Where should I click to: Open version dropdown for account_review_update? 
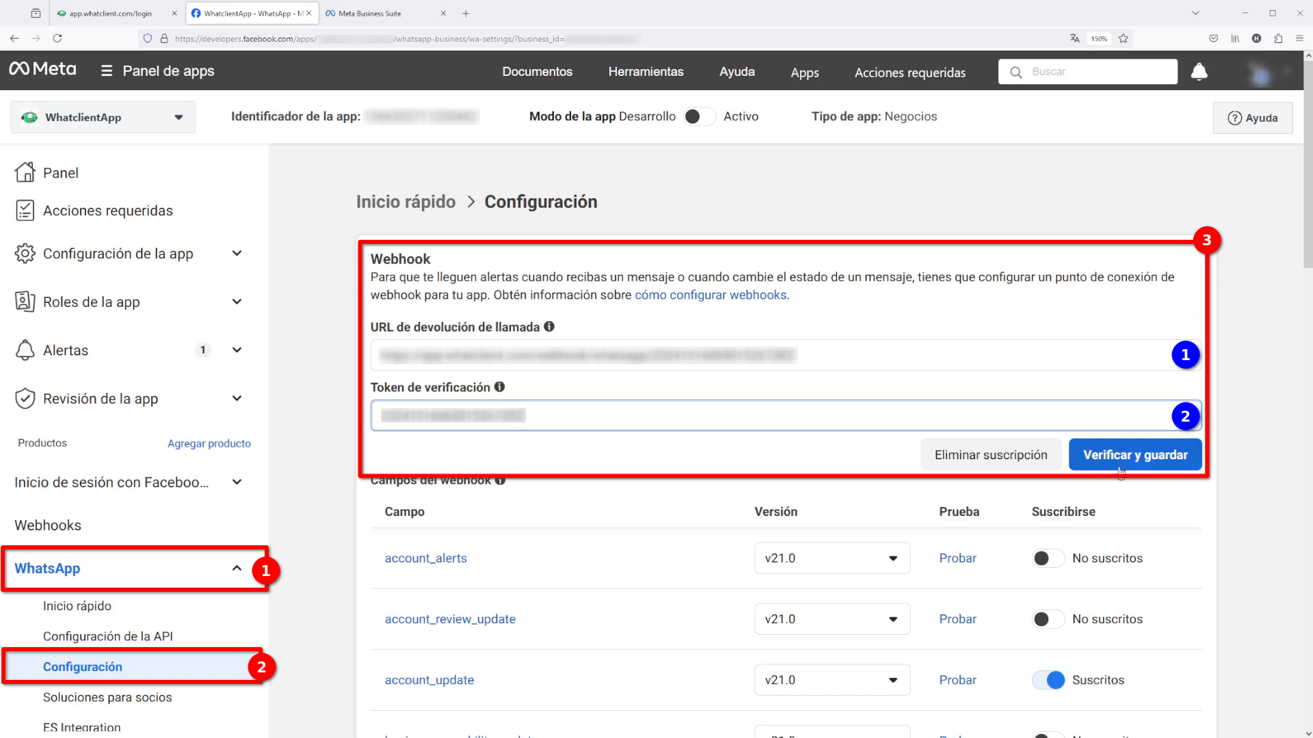coord(832,619)
